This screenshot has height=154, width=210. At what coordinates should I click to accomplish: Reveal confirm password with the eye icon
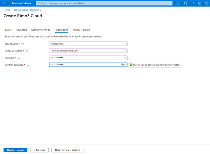tap(122, 64)
